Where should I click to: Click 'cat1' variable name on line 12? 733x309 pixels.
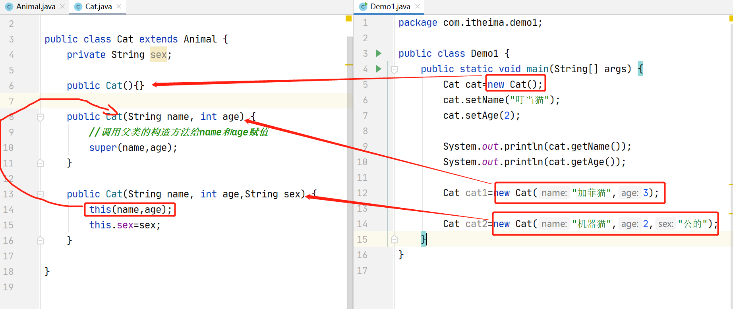point(476,193)
